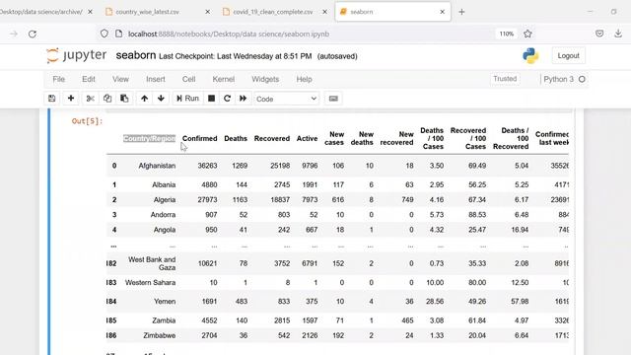Open the Kernel menu

tap(224, 79)
